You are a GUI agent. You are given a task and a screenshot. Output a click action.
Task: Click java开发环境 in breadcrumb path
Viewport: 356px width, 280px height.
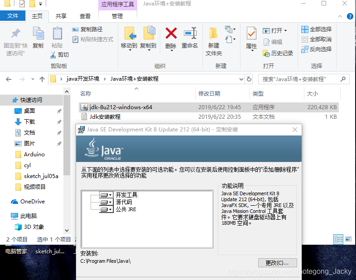83,79
